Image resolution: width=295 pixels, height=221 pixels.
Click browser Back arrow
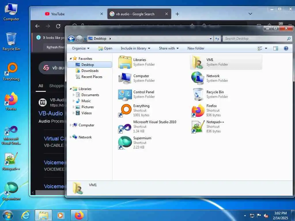tap(38, 26)
